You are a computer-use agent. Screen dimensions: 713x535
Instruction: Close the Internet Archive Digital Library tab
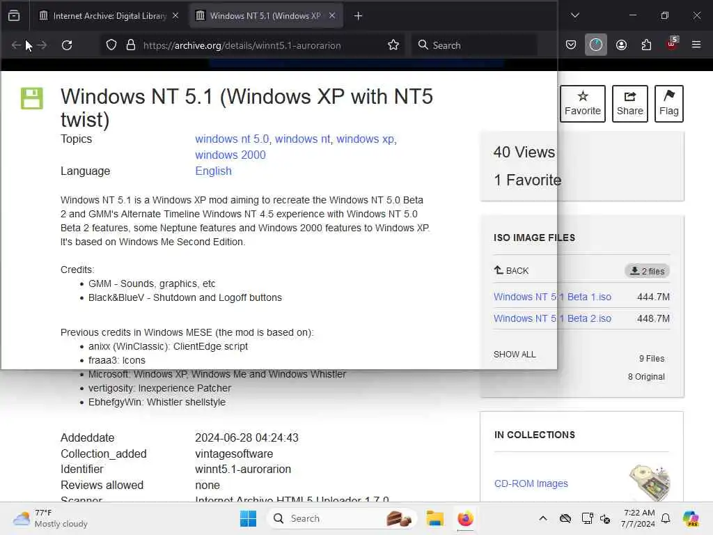click(175, 16)
